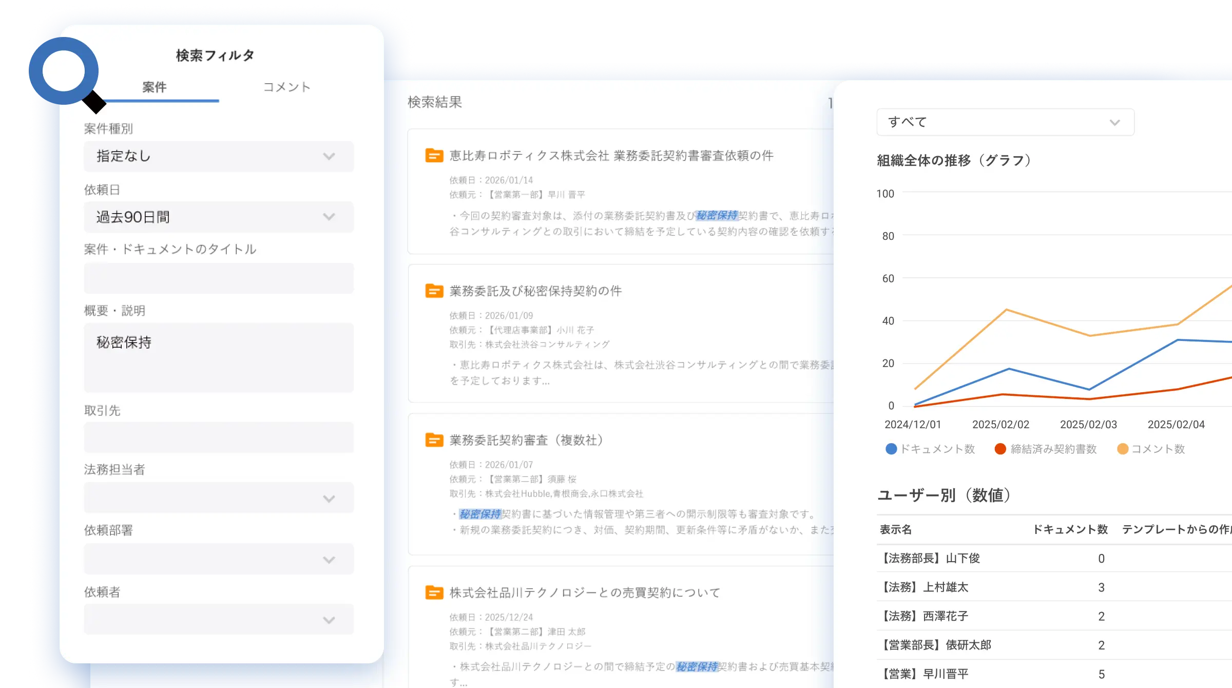The image size is (1232, 688).
Task: Toggle the orange コメント数 legend marker
Action: pos(1123,449)
